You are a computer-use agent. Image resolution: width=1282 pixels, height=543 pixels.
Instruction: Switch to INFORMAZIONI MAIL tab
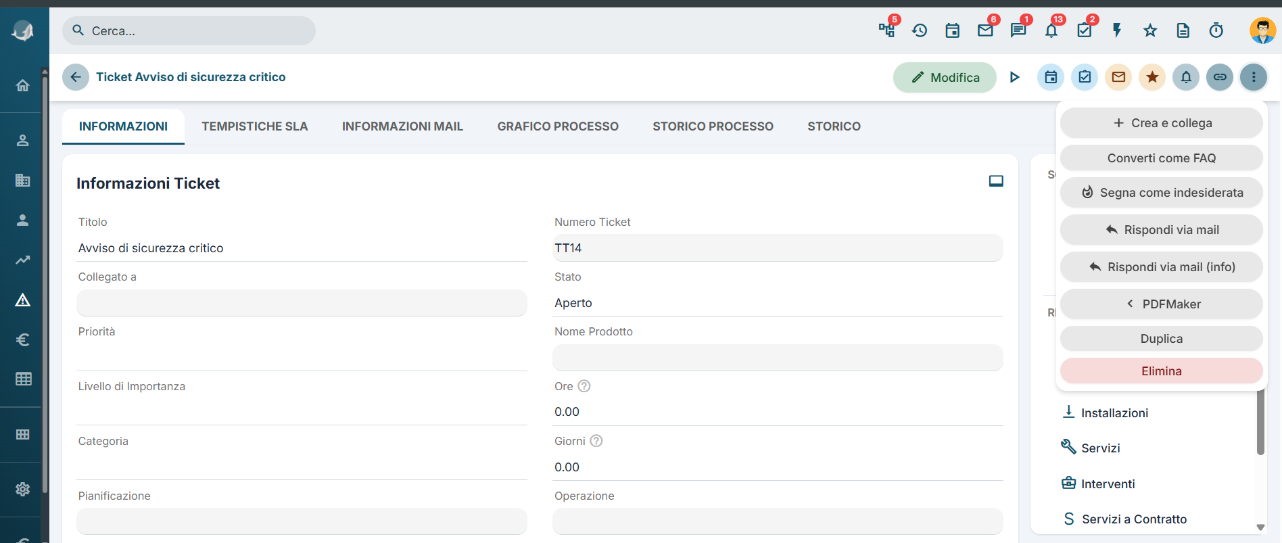(x=402, y=126)
